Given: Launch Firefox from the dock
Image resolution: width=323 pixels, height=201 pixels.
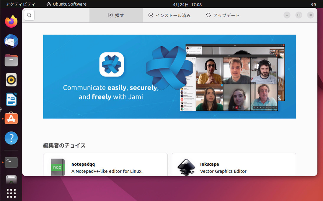Looking at the screenshot, I should (x=11, y=21).
